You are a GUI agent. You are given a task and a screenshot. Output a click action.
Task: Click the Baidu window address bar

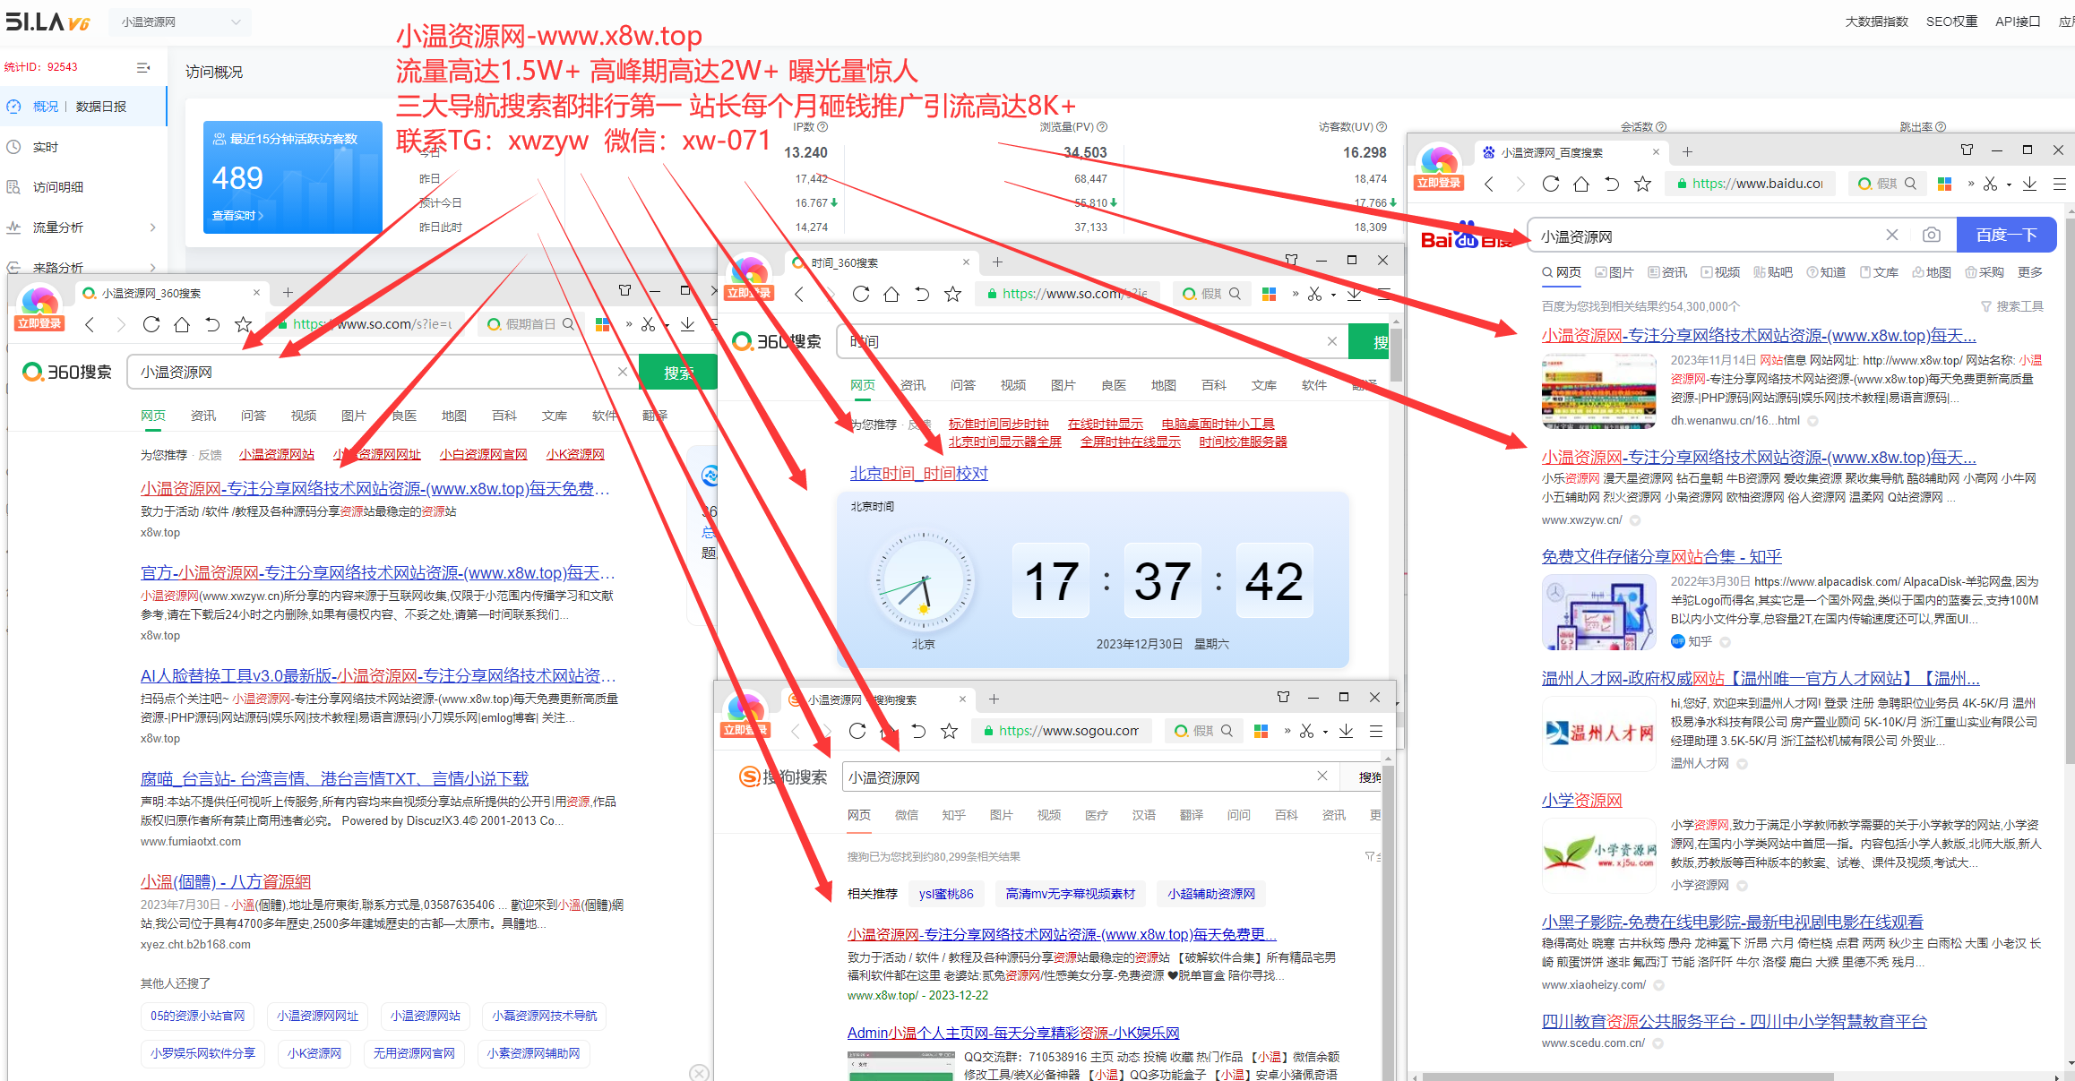coord(1752,184)
